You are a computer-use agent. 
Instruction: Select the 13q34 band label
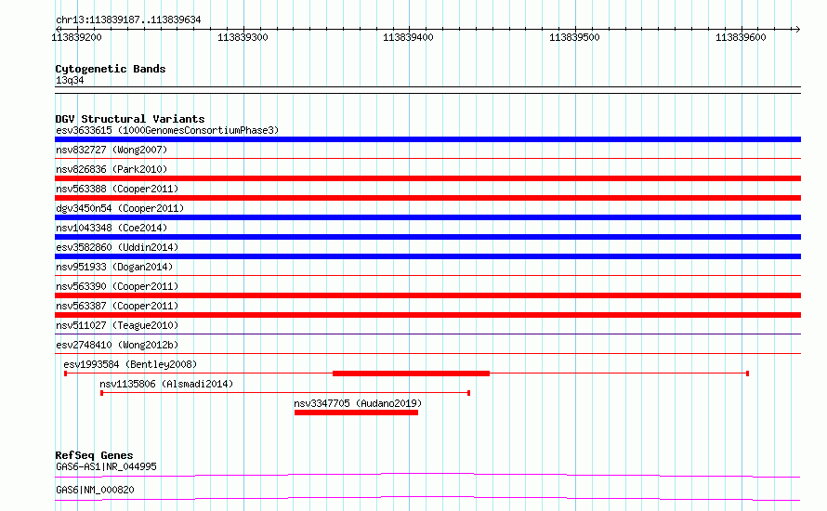70,80
